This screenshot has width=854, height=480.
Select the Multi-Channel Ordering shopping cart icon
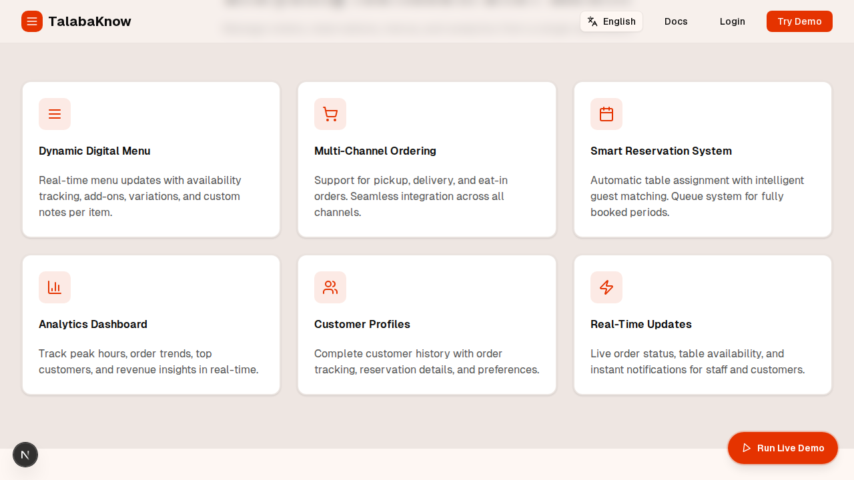pyautogui.click(x=330, y=114)
